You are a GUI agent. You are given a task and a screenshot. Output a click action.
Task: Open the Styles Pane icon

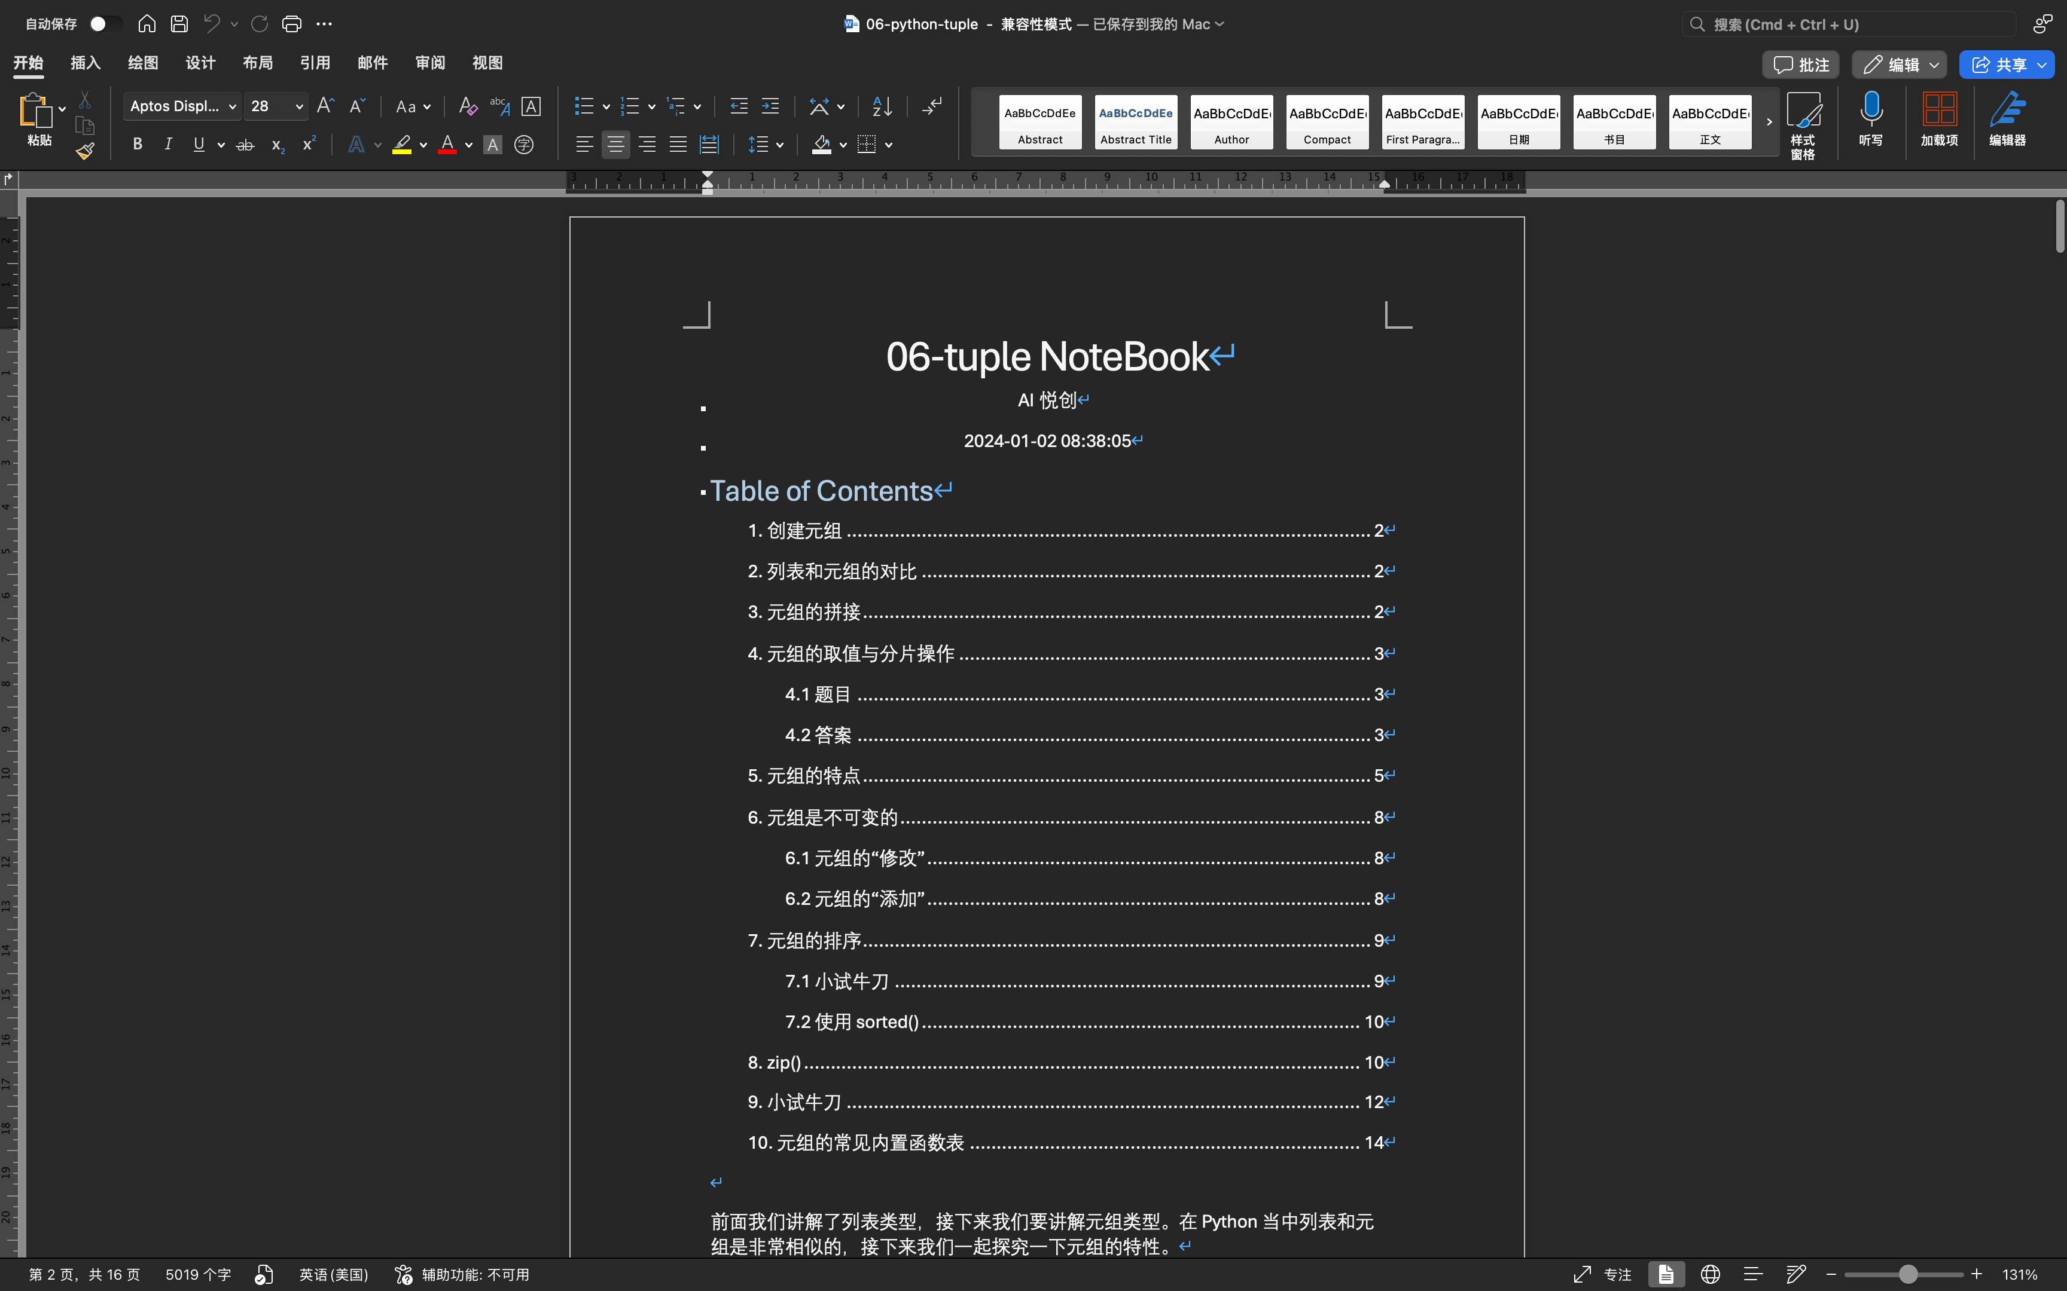coord(1803,110)
